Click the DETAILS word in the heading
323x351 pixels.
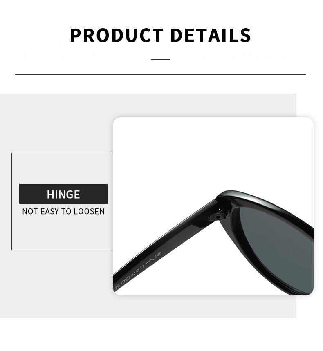click(x=211, y=35)
